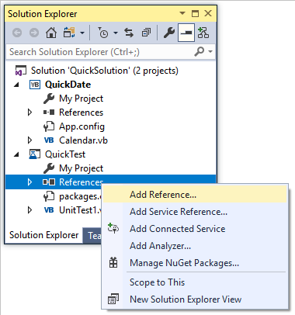
Task: Click wrench icon beside QuickTest My Project
Action: pos(49,168)
